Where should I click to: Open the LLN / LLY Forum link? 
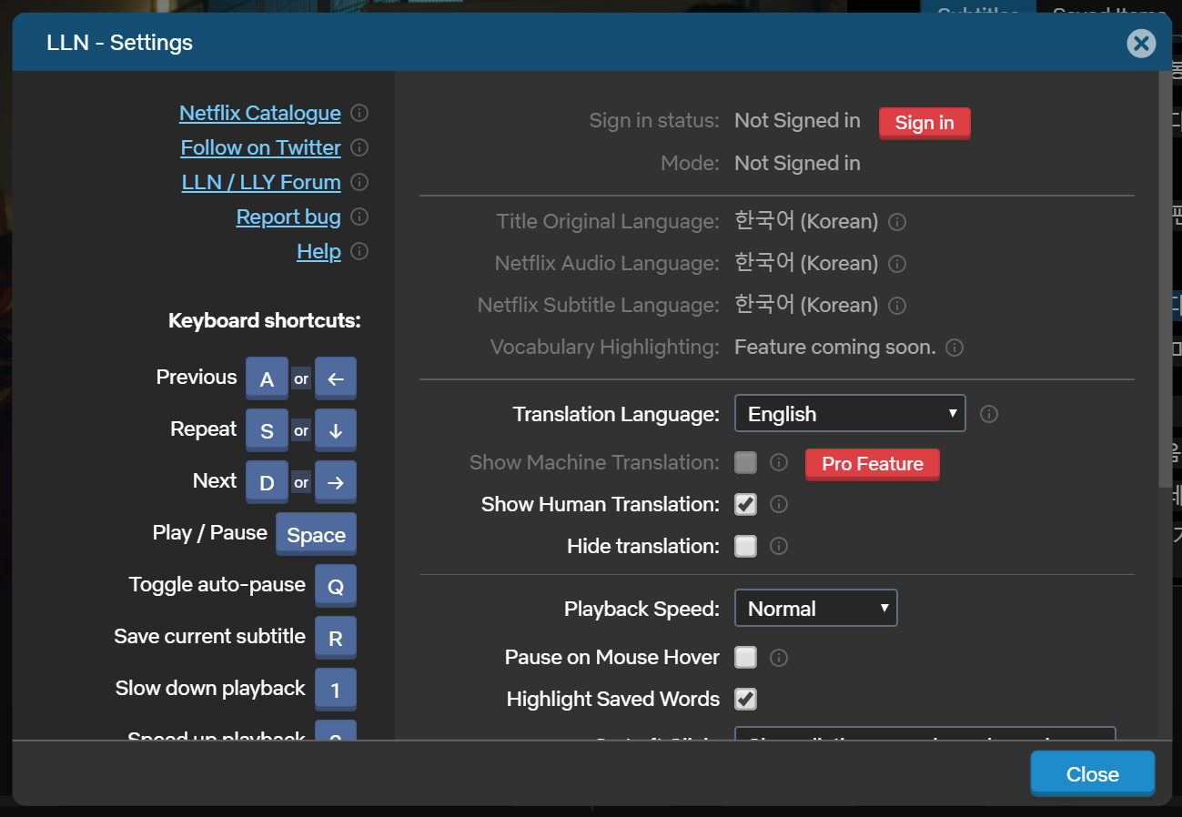261,183
